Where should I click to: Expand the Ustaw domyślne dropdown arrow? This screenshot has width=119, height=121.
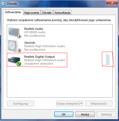pyautogui.click(x=81, y=103)
